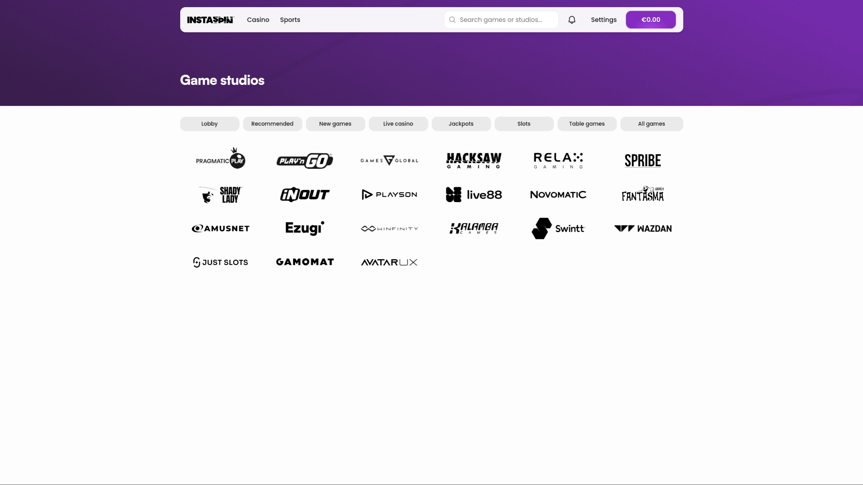Select the AvatarUX studio logo
863x485 pixels.
(x=389, y=262)
